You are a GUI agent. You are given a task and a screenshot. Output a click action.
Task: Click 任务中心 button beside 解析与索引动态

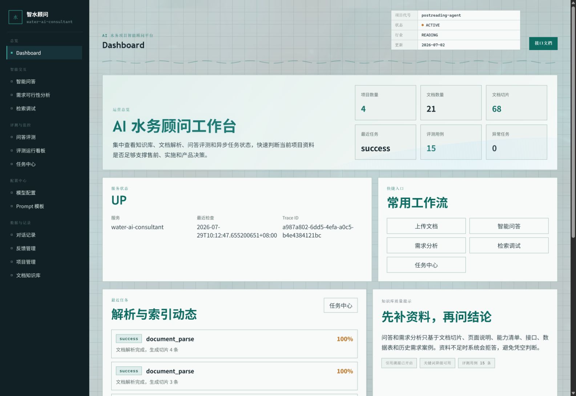click(x=341, y=306)
